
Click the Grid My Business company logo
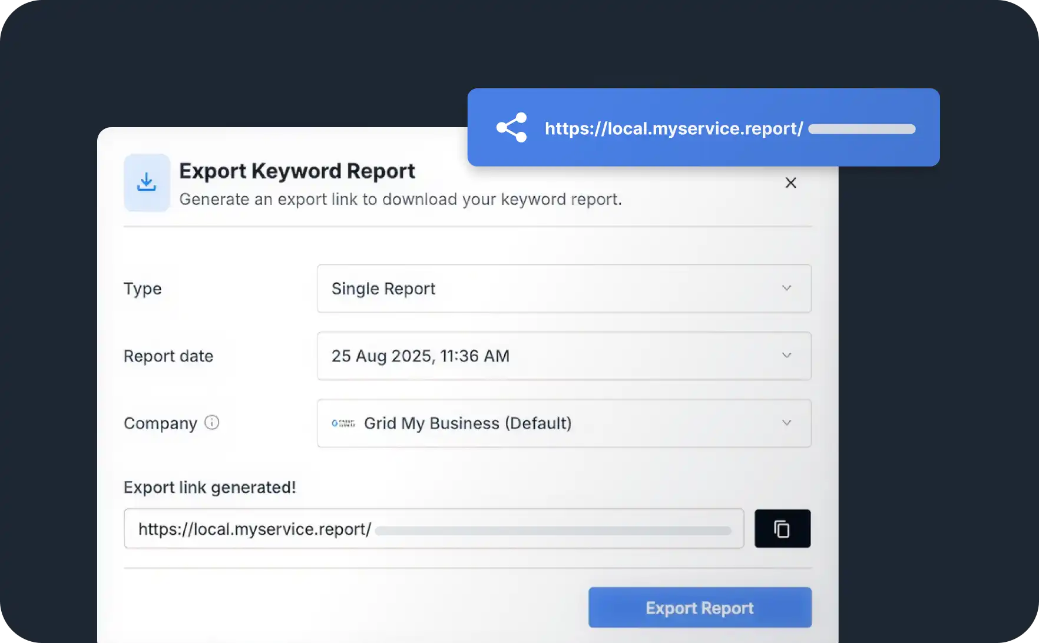[x=343, y=423]
